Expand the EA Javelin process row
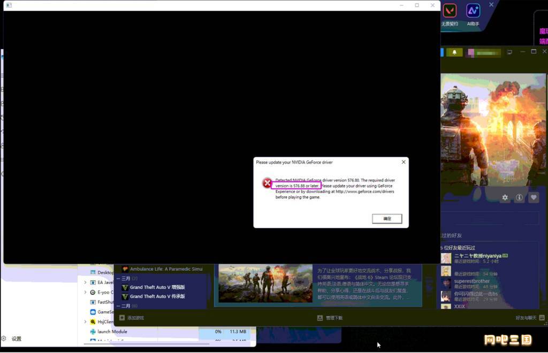548x353 pixels. pos(85,282)
